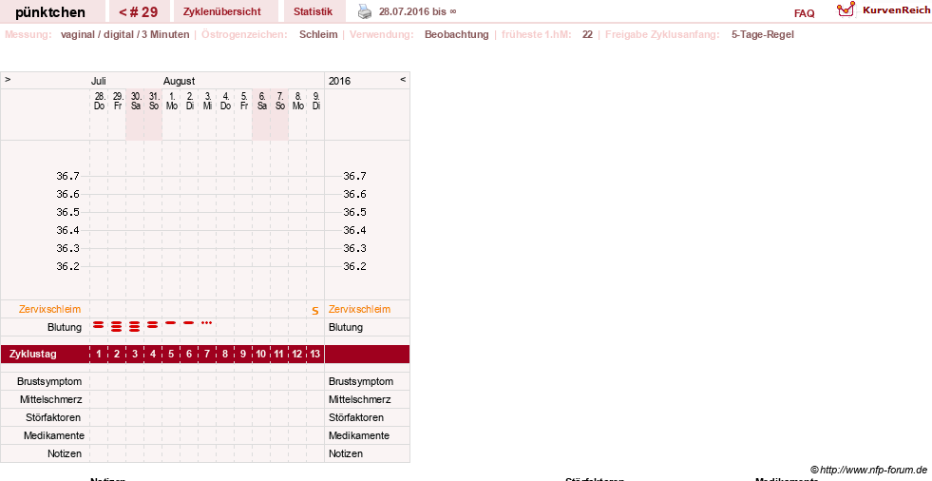This screenshot has width=932, height=481.
Task: Click the 'Beobachtung' usage value
Action: pos(456,34)
